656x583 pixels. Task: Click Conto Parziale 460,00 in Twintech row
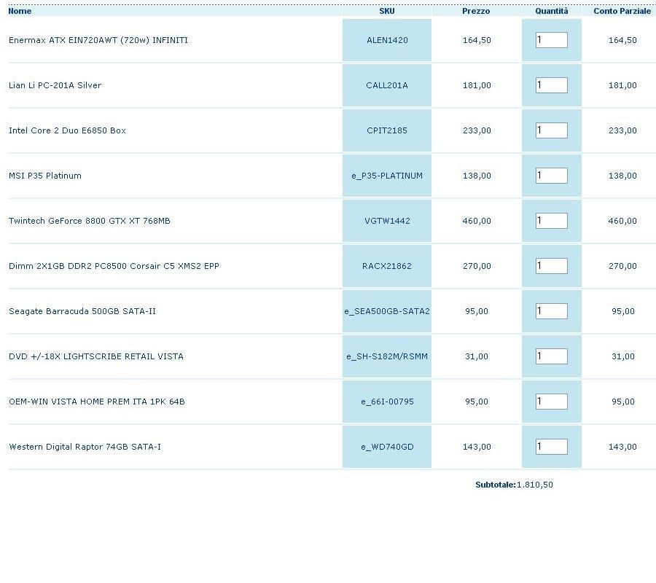[622, 221]
